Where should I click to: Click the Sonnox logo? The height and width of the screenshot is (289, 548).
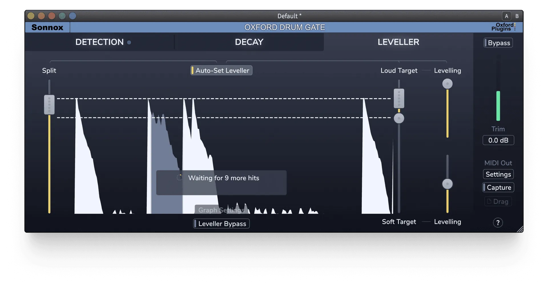click(47, 27)
